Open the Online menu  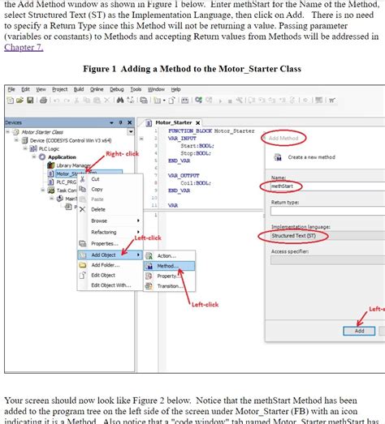(97, 89)
